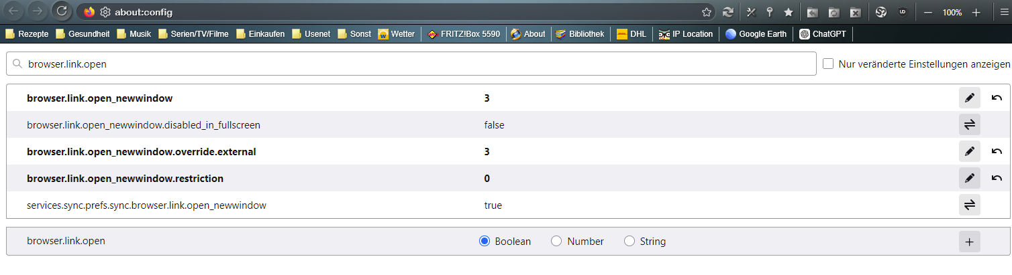Select the String radio option
The height and width of the screenshot is (275, 1012).
(629, 241)
